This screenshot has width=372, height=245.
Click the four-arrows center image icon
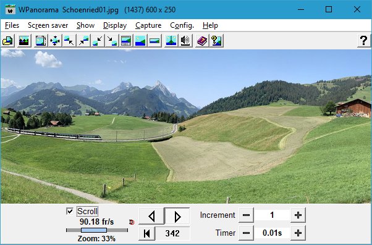pos(55,41)
